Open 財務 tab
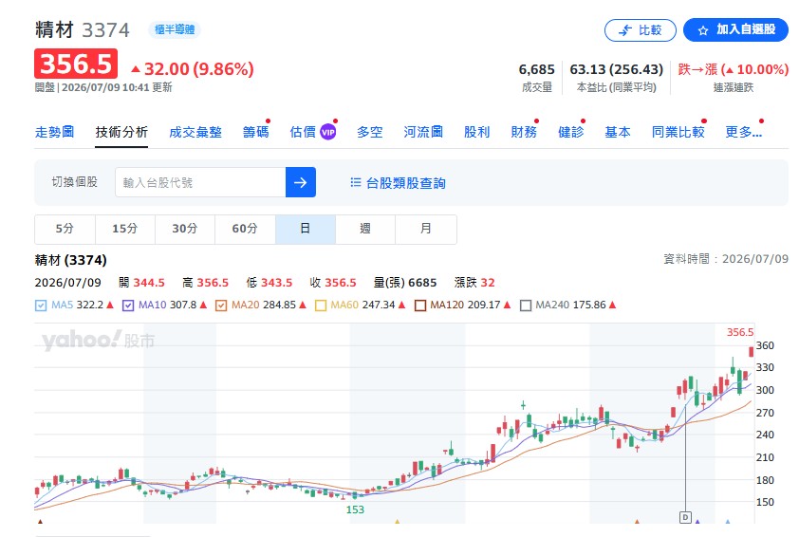 click(x=524, y=132)
